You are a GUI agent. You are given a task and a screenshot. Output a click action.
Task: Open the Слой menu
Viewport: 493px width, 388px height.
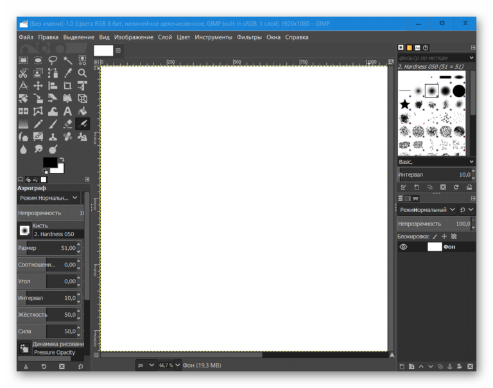click(165, 37)
